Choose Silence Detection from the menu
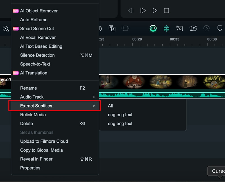The width and height of the screenshot is (225, 182). click(x=37, y=55)
